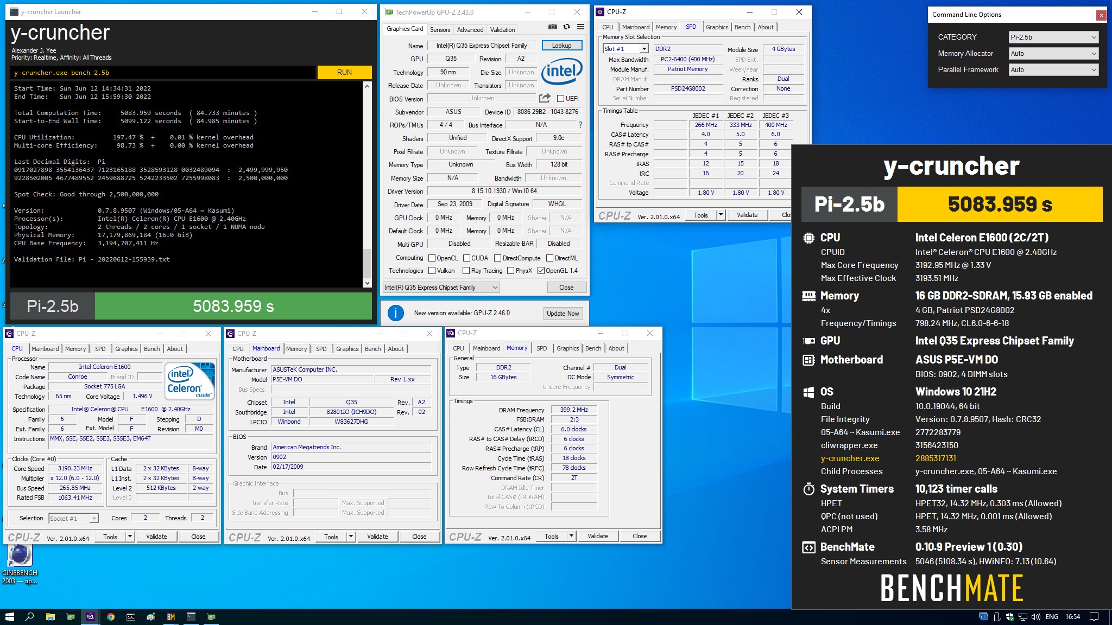This screenshot has height=625, width=1112.
Task: Click the yellow RUN button in y-cruncher
Action: tap(344, 72)
